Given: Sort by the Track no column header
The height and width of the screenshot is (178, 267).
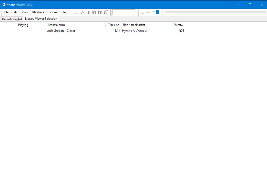Looking at the screenshot, I should 113,25.
